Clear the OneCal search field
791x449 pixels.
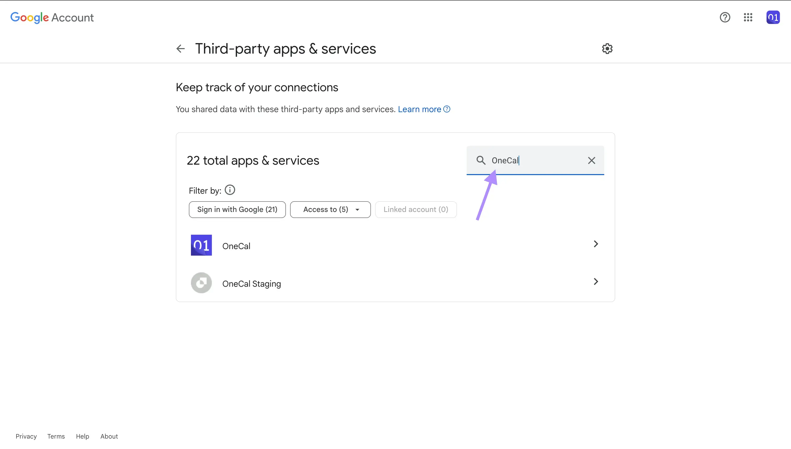coord(592,160)
